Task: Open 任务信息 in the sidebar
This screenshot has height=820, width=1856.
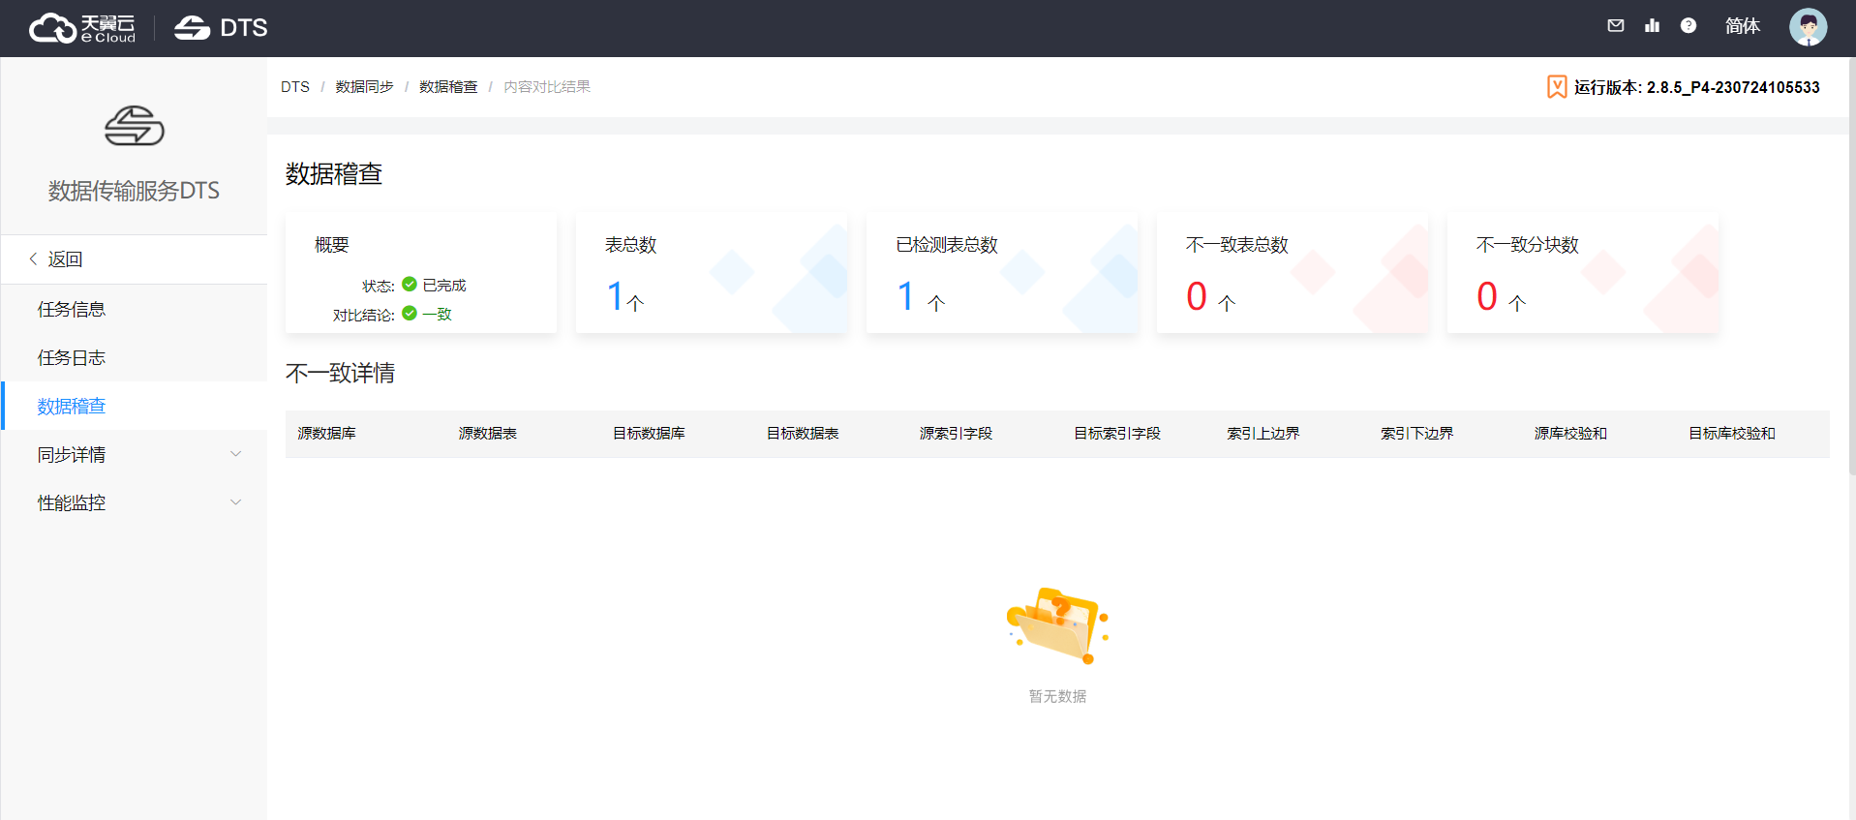Action: point(72,309)
